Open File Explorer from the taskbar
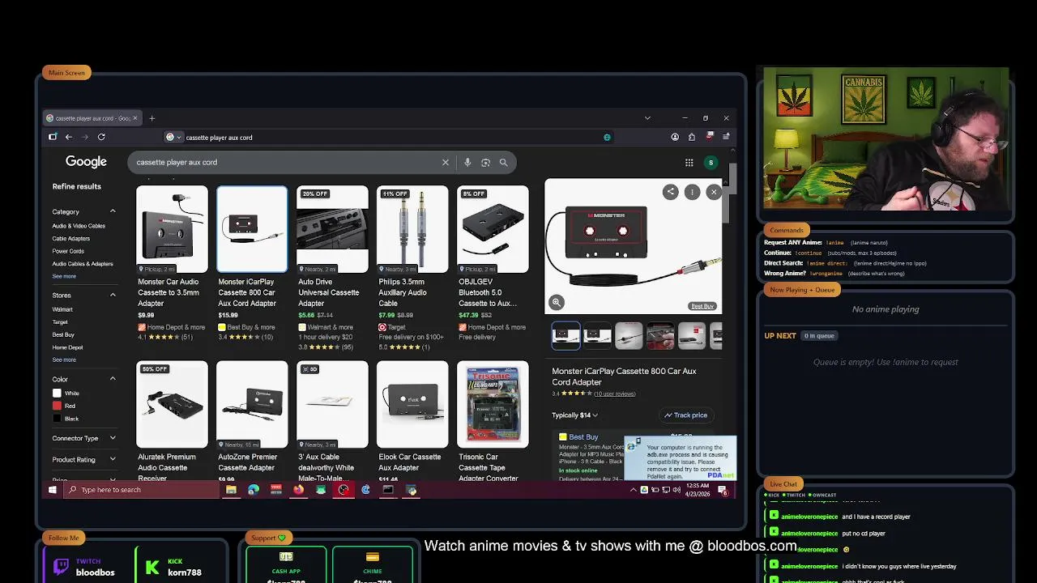Screen dimensions: 1037x583 coord(231,490)
